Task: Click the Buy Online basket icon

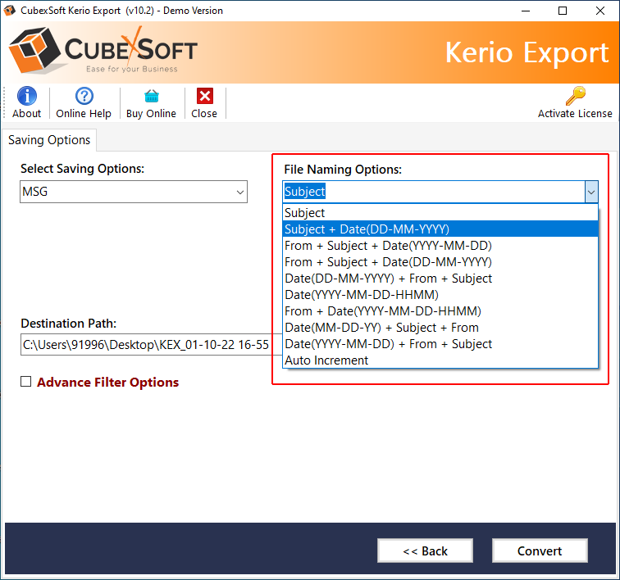Action: [x=152, y=96]
